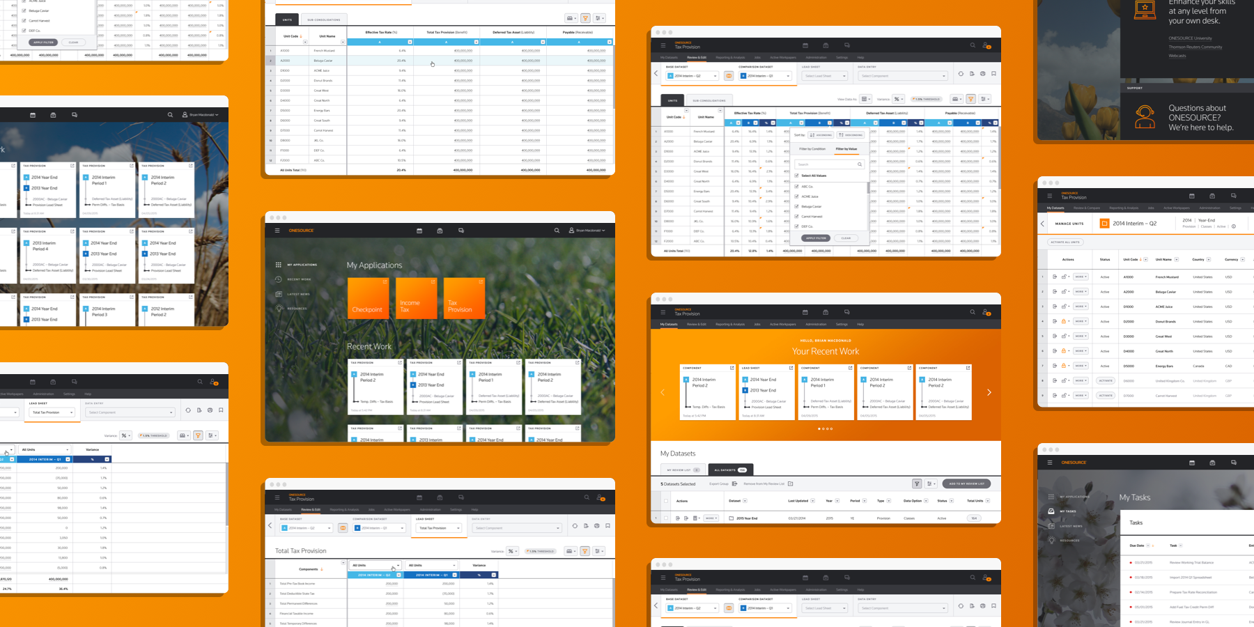Open Select Component dropdown in filter-popup window
Image resolution: width=1254 pixels, height=627 pixels.
(x=904, y=76)
